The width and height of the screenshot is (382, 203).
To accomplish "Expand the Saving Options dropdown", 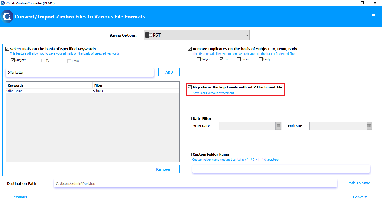I will [x=197, y=35].
